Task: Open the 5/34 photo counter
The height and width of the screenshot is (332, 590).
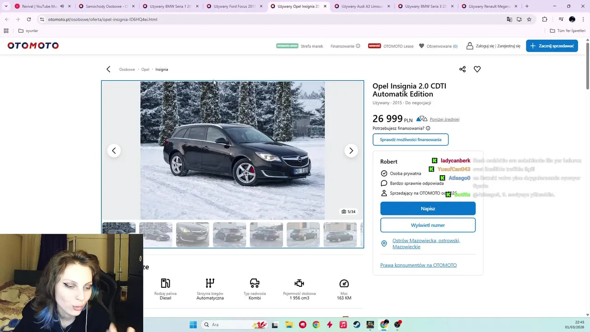Action: pos(348,212)
